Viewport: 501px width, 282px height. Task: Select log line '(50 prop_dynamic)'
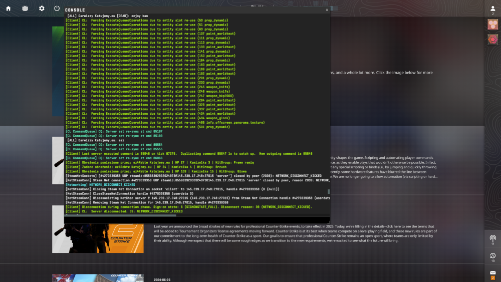[147, 21]
